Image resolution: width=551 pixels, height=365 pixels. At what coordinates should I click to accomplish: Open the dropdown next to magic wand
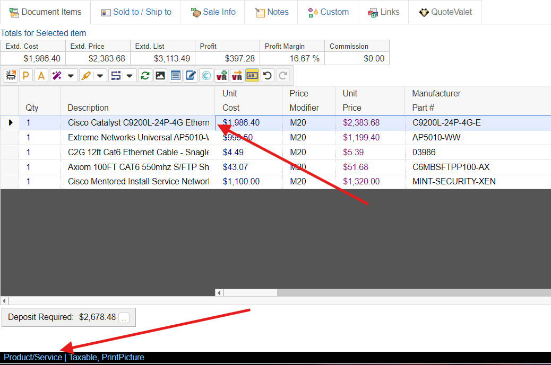click(71, 76)
